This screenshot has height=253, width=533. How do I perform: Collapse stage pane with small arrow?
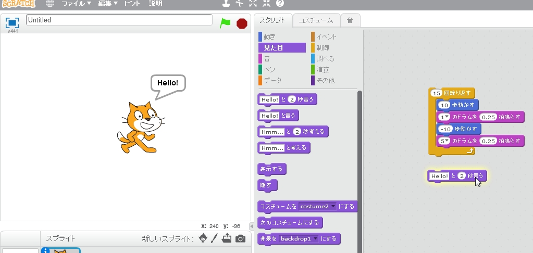point(252,226)
